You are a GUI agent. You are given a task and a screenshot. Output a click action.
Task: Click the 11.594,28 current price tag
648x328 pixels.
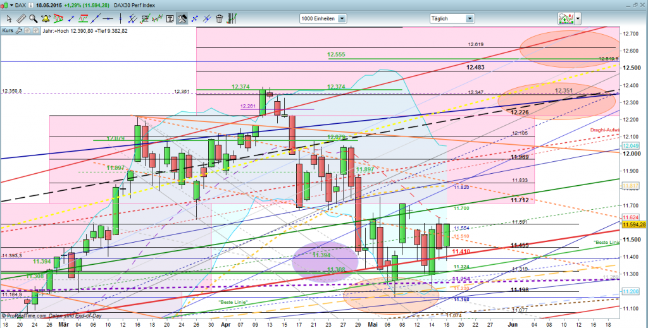[634, 224]
